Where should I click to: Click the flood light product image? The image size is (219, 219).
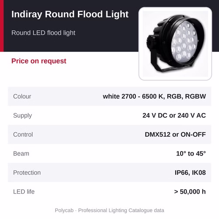[x=175, y=44]
